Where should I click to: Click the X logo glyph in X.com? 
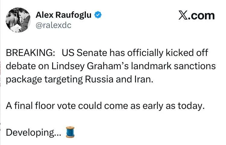tap(183, 15)
